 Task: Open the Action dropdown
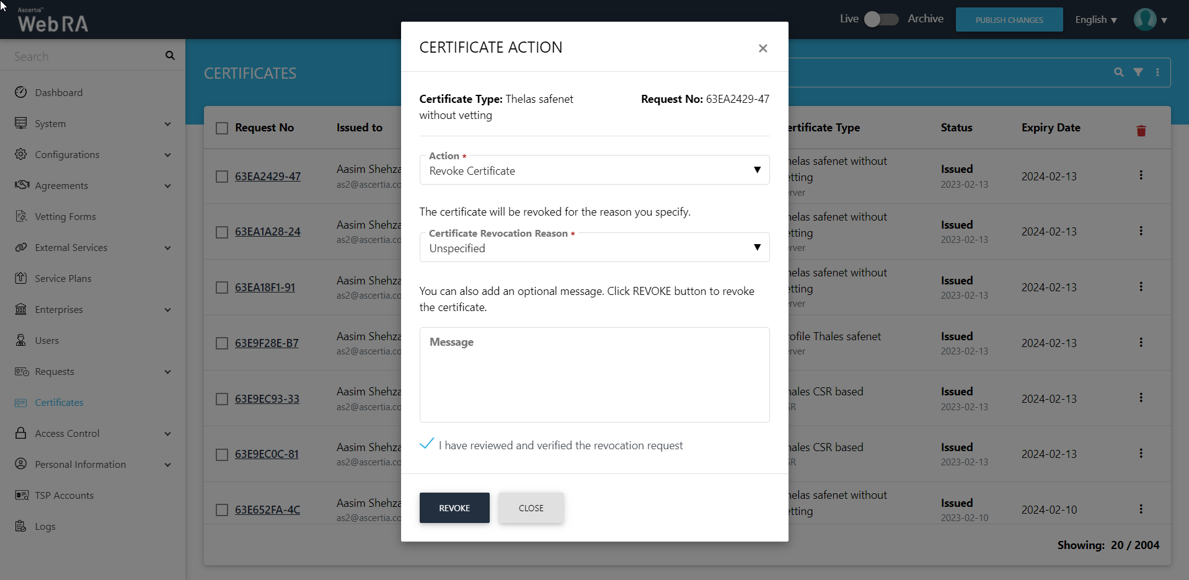pyautogui.click(x=594, y=170)
